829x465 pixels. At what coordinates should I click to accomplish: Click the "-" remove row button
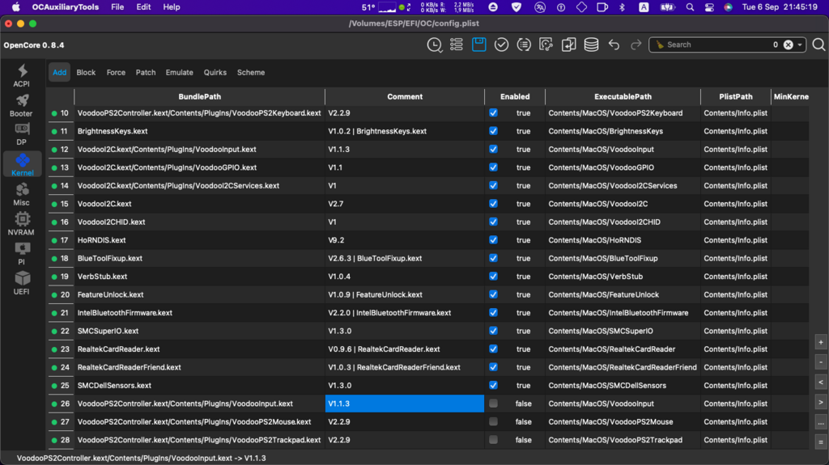821,362
